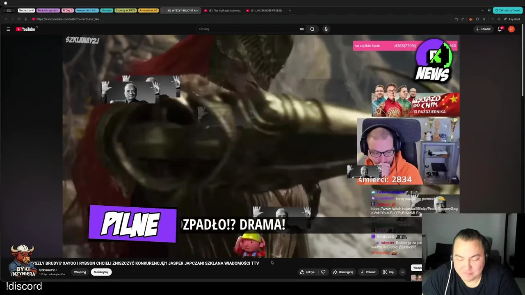Like the video with thumbs up

307,272
